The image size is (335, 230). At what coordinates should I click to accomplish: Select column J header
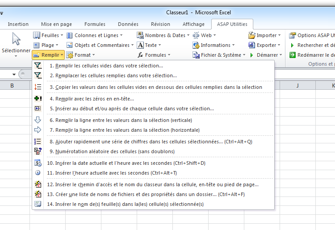[297, 85]
